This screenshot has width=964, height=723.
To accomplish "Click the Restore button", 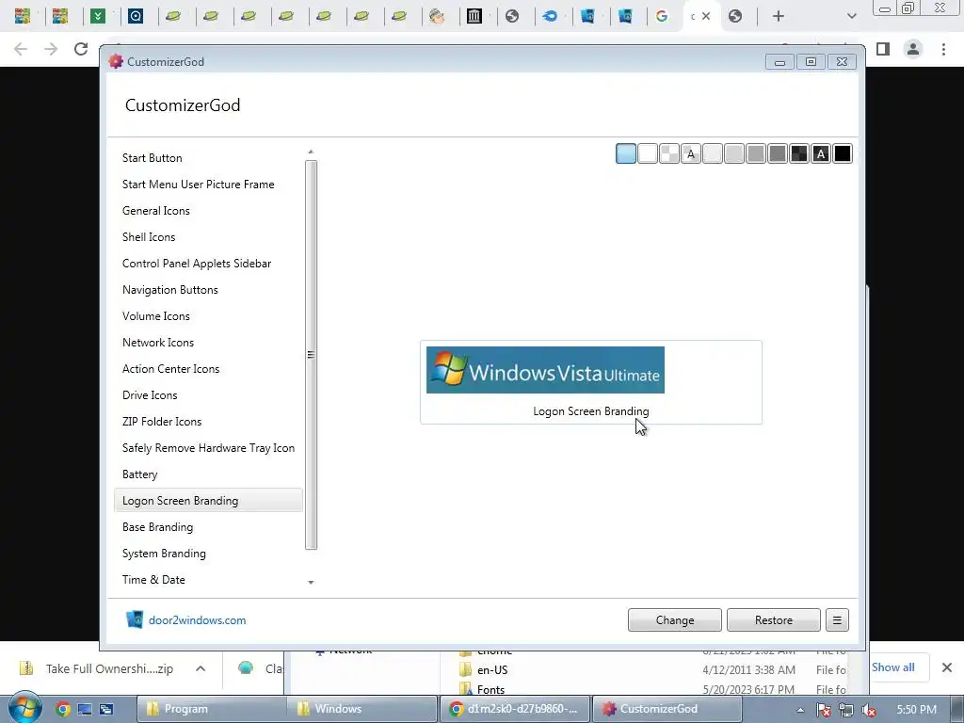I will coord(774,620).
